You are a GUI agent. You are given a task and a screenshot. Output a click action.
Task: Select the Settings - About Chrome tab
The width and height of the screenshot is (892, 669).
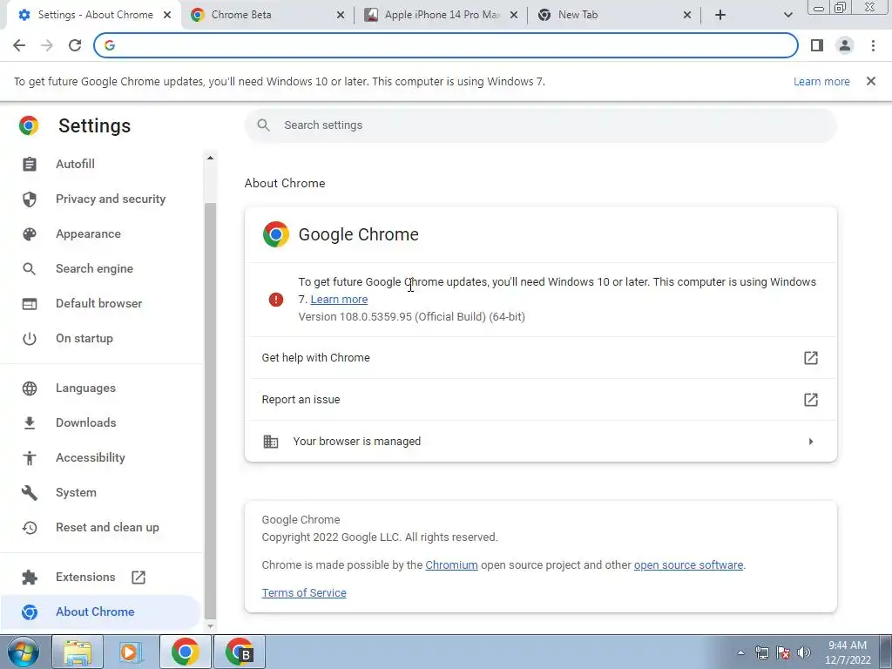tap(94, 15)
